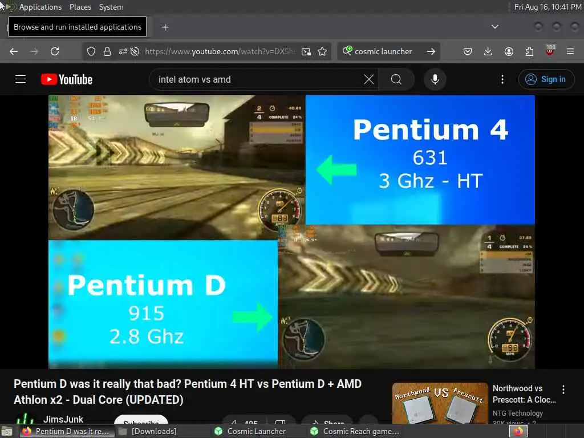Viewport: 584px width, 438px height.
Task: Click show desktop icon in taskbar
Action: [x=7, y=432]
